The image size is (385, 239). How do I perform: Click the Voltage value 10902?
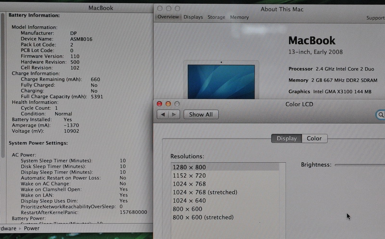click(71, 131)
